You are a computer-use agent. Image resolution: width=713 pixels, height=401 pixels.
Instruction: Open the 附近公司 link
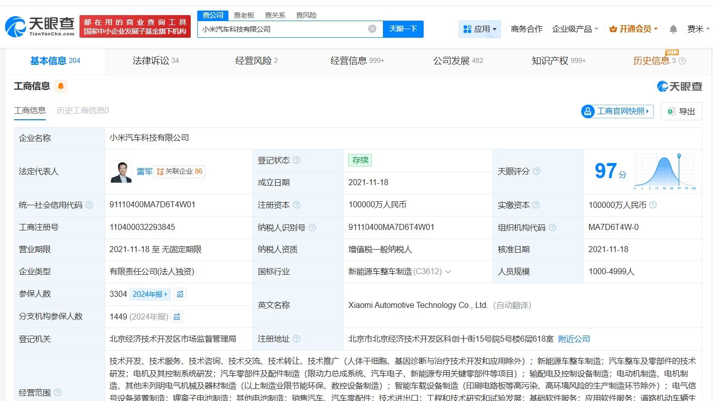573,339
